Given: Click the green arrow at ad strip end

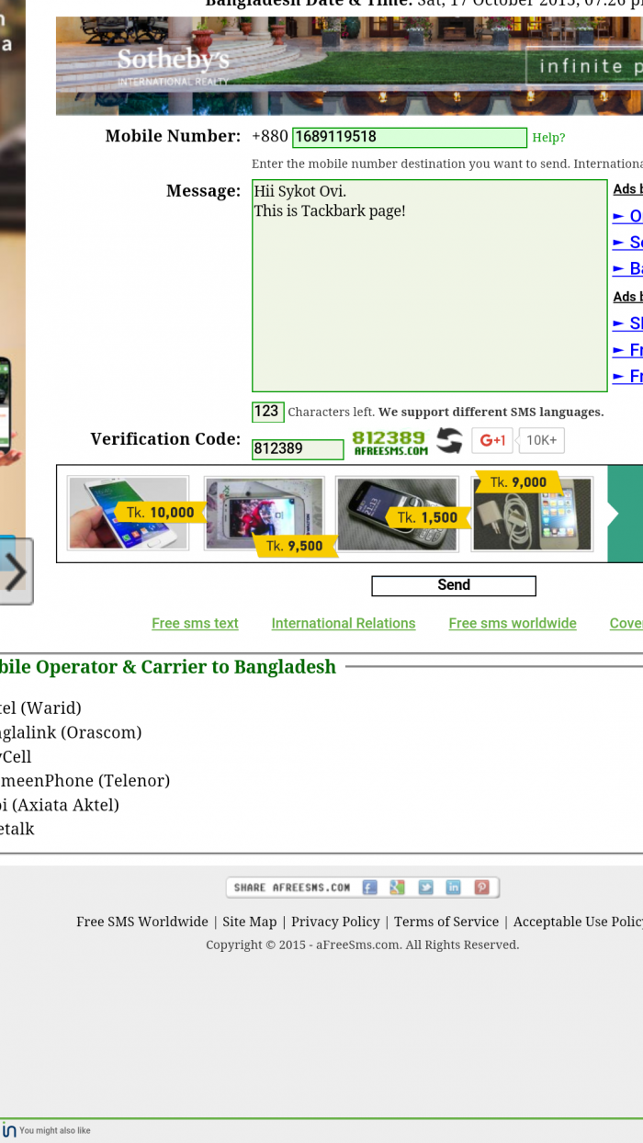Looking at the screenshot, I should point(626,514).
